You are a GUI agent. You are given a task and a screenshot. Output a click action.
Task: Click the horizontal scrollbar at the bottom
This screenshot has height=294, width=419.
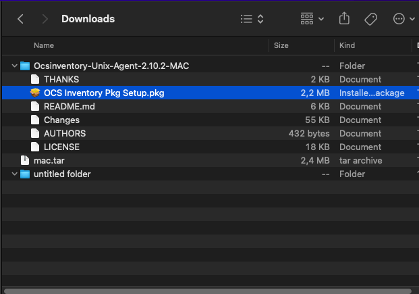click(x=208, y=291)
